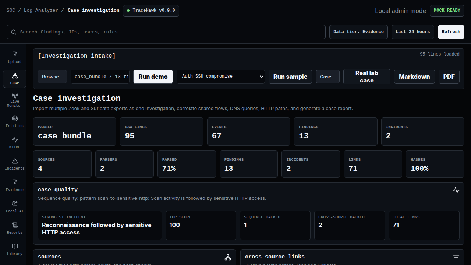
Task: Click the SEQUENCE BACKED 1 card
Action: (x=275, y=225)
